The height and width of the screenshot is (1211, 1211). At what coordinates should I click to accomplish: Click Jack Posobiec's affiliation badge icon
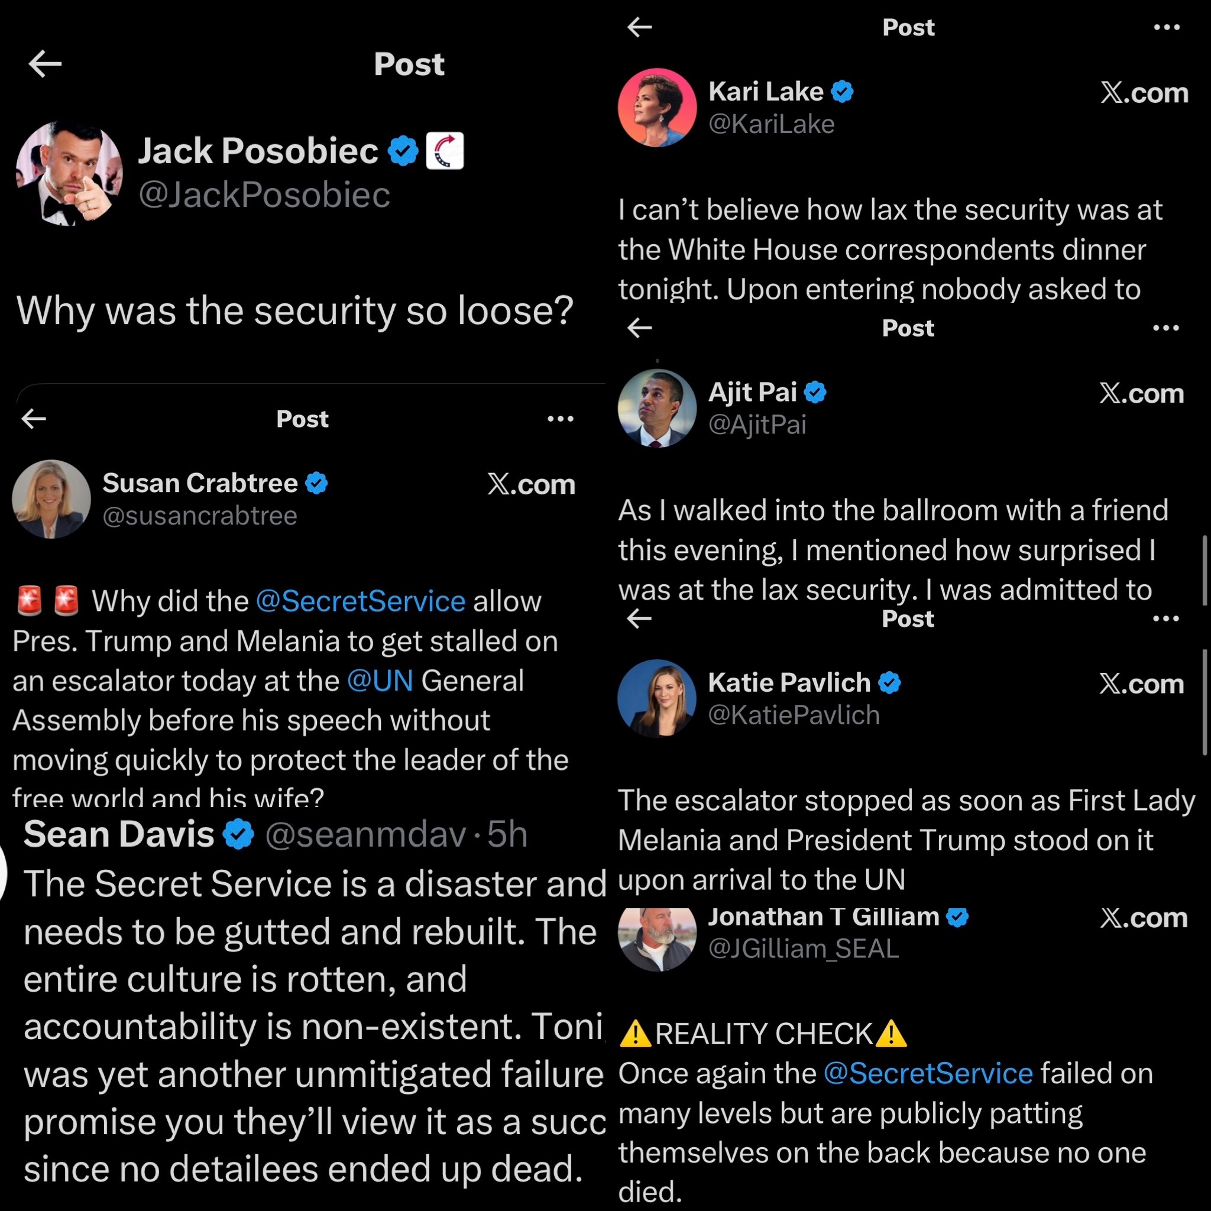pyautogui.click(x=445, y=151)
